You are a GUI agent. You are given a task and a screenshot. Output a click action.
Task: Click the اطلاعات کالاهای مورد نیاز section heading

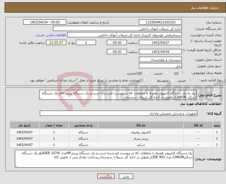tap(201, 104)
